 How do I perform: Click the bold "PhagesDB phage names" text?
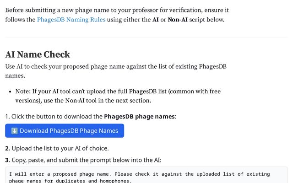tap(139, 116)
